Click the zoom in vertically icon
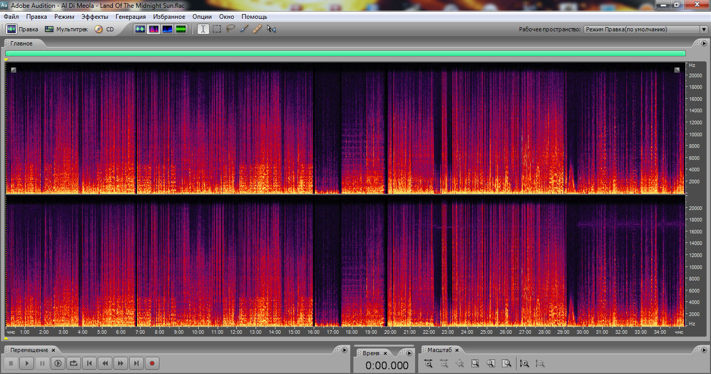This screenshot has height=374, width=711. (x=524, y=364)
